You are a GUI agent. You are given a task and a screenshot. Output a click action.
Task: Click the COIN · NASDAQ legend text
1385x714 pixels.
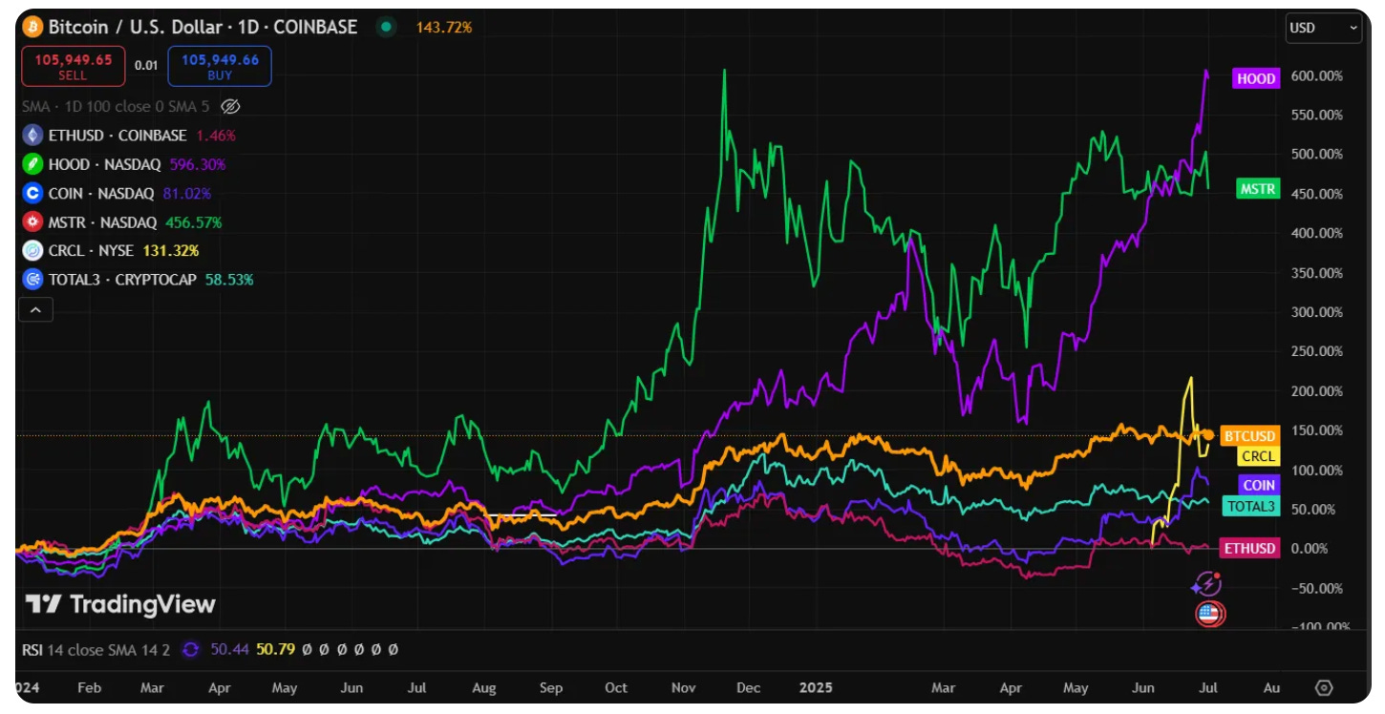coord(101,193)
